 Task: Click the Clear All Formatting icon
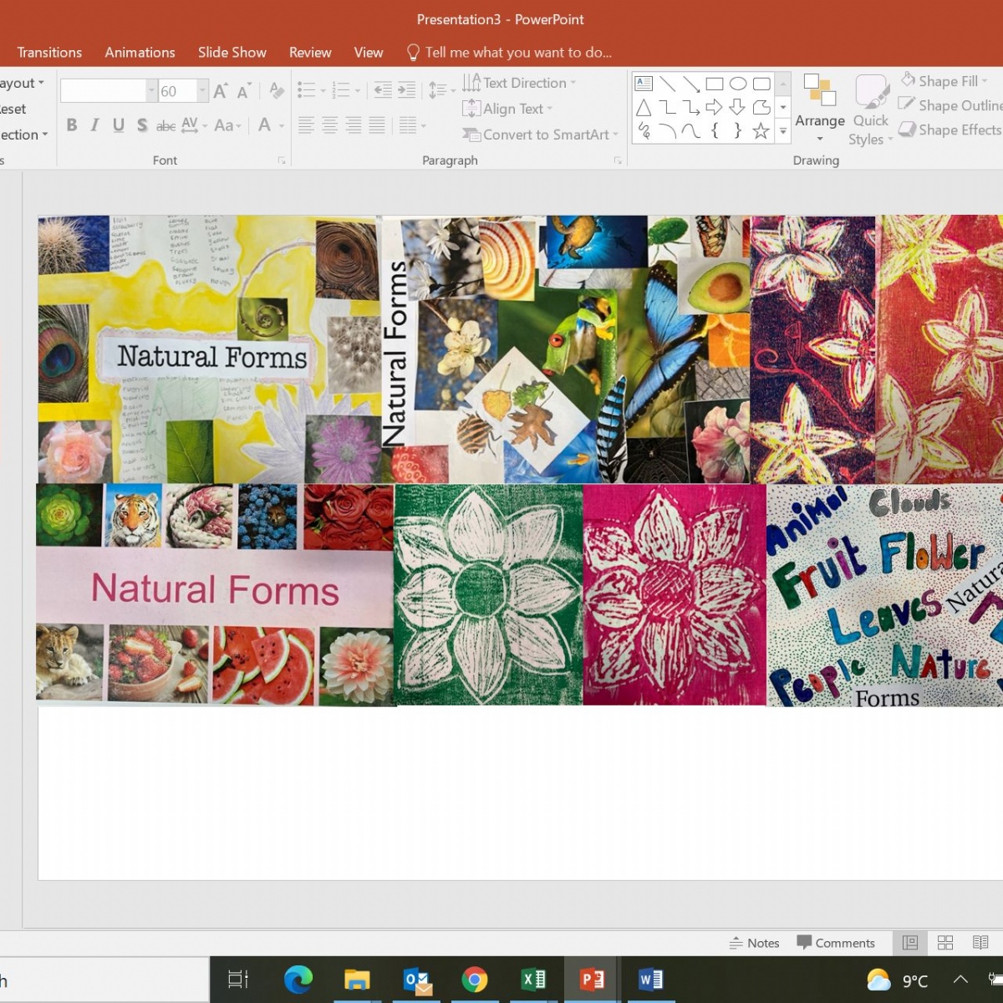(276, 91)
